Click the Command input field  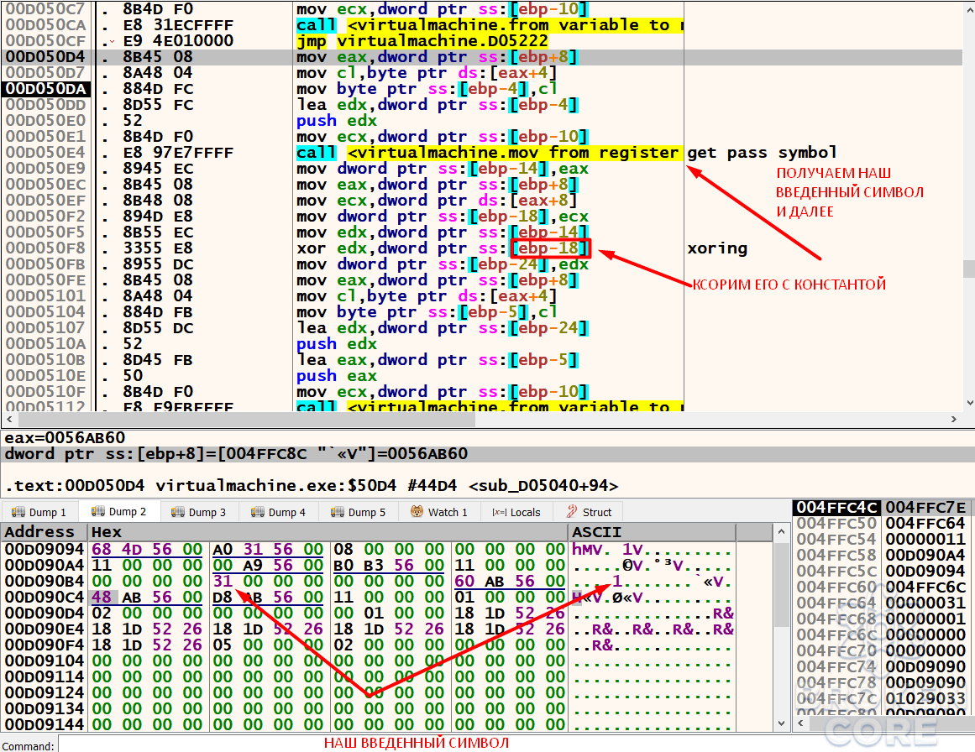pyautogui.click(x=516, y=744)
